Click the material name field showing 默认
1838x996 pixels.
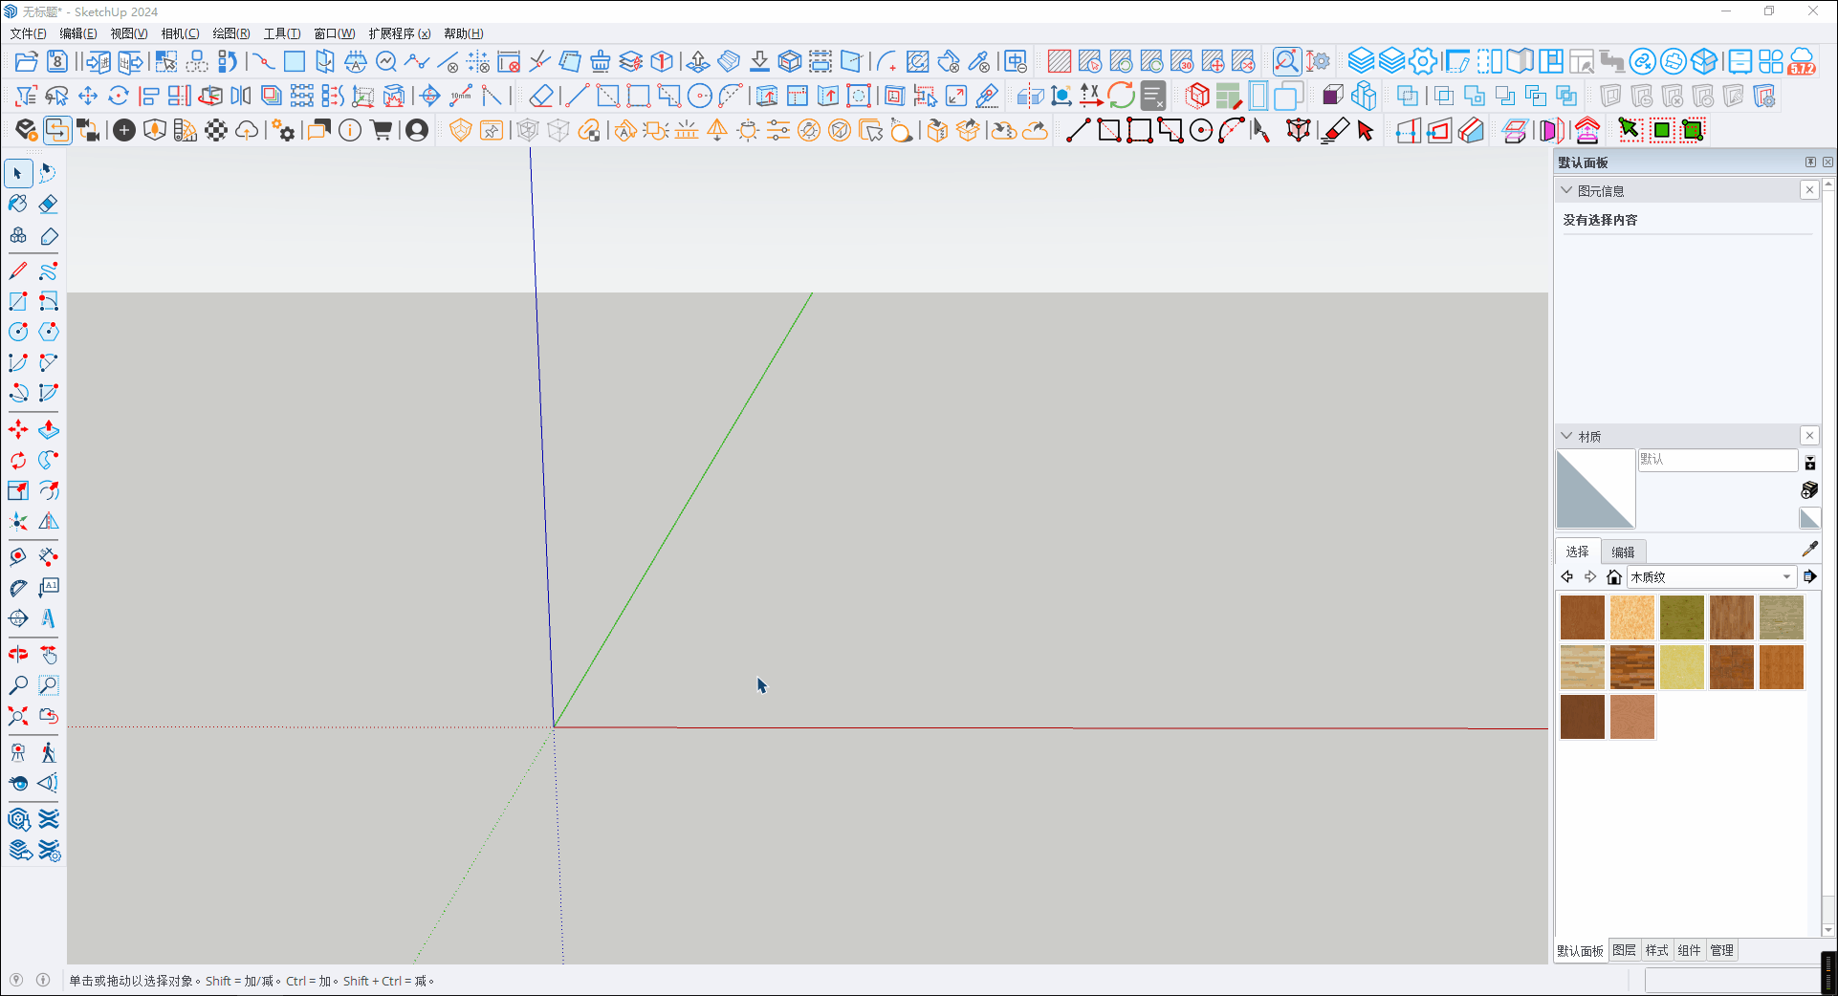click(1718, 460)
